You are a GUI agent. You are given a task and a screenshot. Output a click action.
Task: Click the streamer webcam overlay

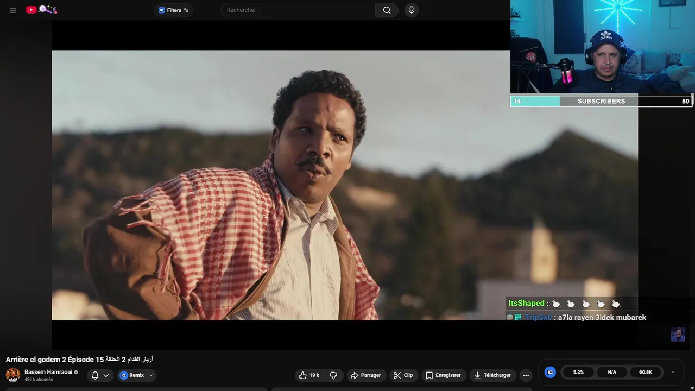[x=602, y=48]
